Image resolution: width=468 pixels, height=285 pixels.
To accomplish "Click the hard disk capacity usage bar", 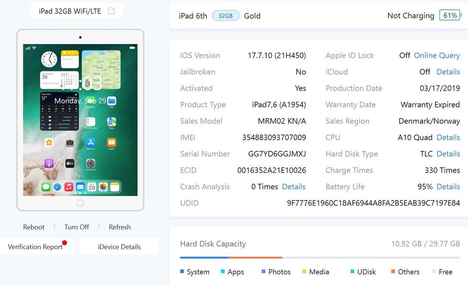I will point(320,257).
